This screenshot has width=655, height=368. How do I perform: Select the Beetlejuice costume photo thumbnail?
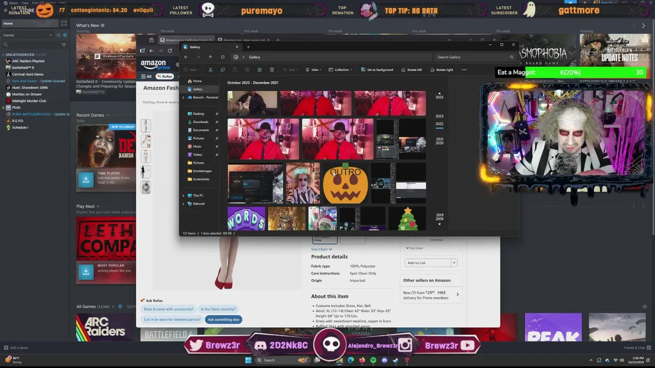click(303, 183)
